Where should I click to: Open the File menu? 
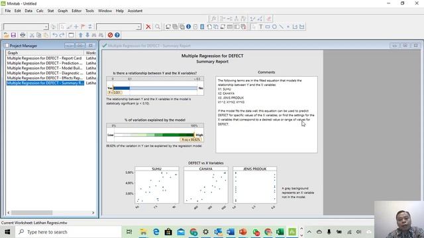click(7, 11)
